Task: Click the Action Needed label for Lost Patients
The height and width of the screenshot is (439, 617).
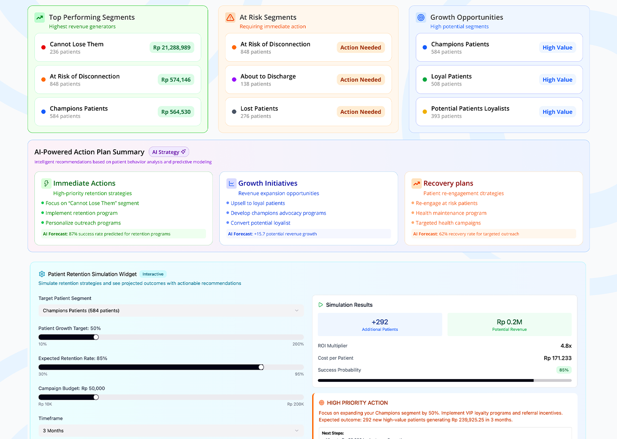Action: click(361, 111)
